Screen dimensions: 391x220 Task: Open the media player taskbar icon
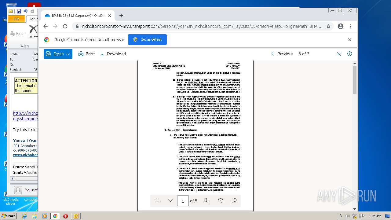pos(45,216)
